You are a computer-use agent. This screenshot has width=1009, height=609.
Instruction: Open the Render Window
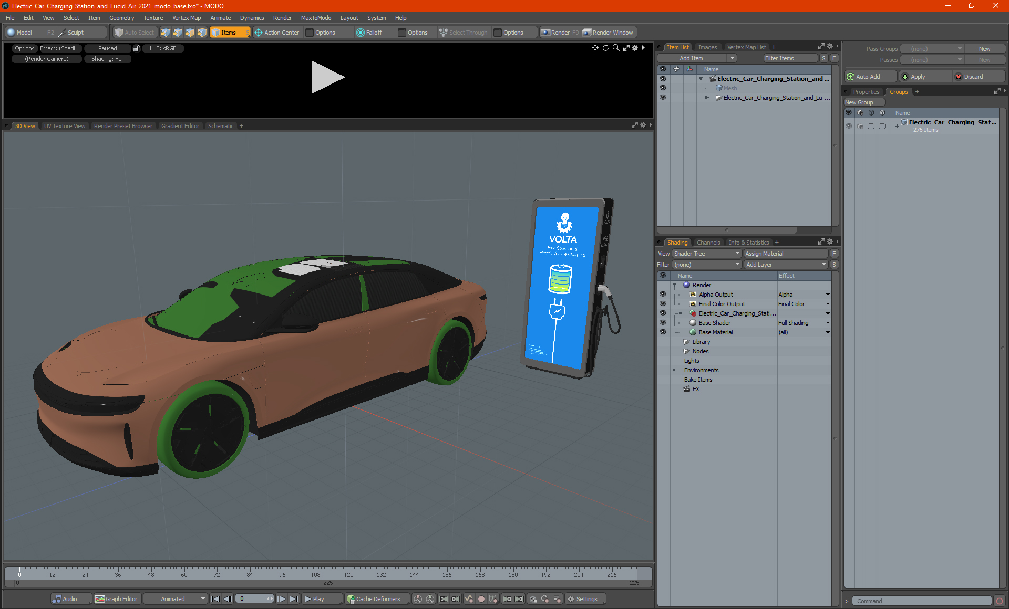tap(608, 33)
